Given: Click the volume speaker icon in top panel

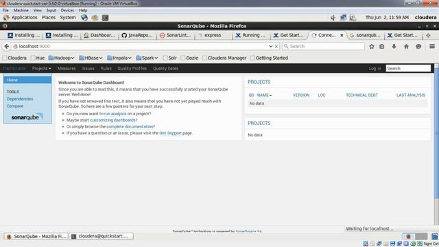Looking at the screenshot, I should coord(333,18).
